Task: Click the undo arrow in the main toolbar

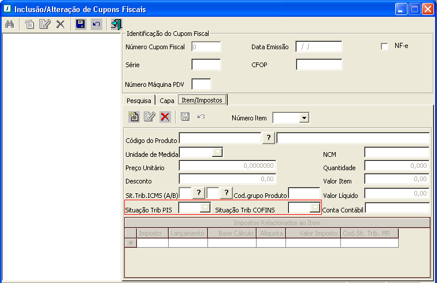Action: [96, 24]
